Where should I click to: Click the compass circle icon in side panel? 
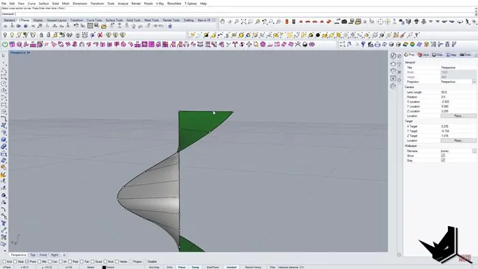click(x=393, y=56)
